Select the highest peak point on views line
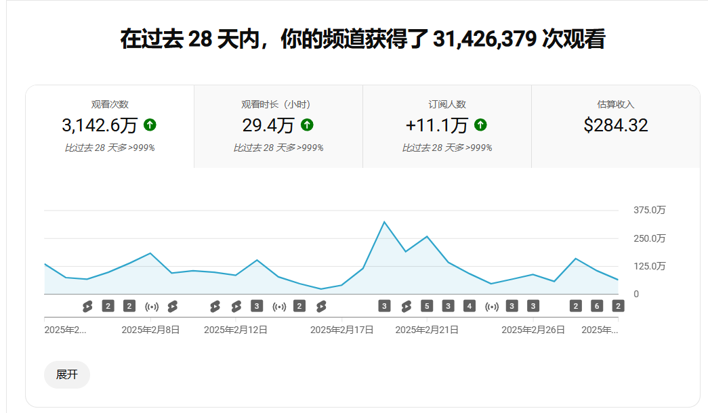The image size is (708, 413). [384, 221]
